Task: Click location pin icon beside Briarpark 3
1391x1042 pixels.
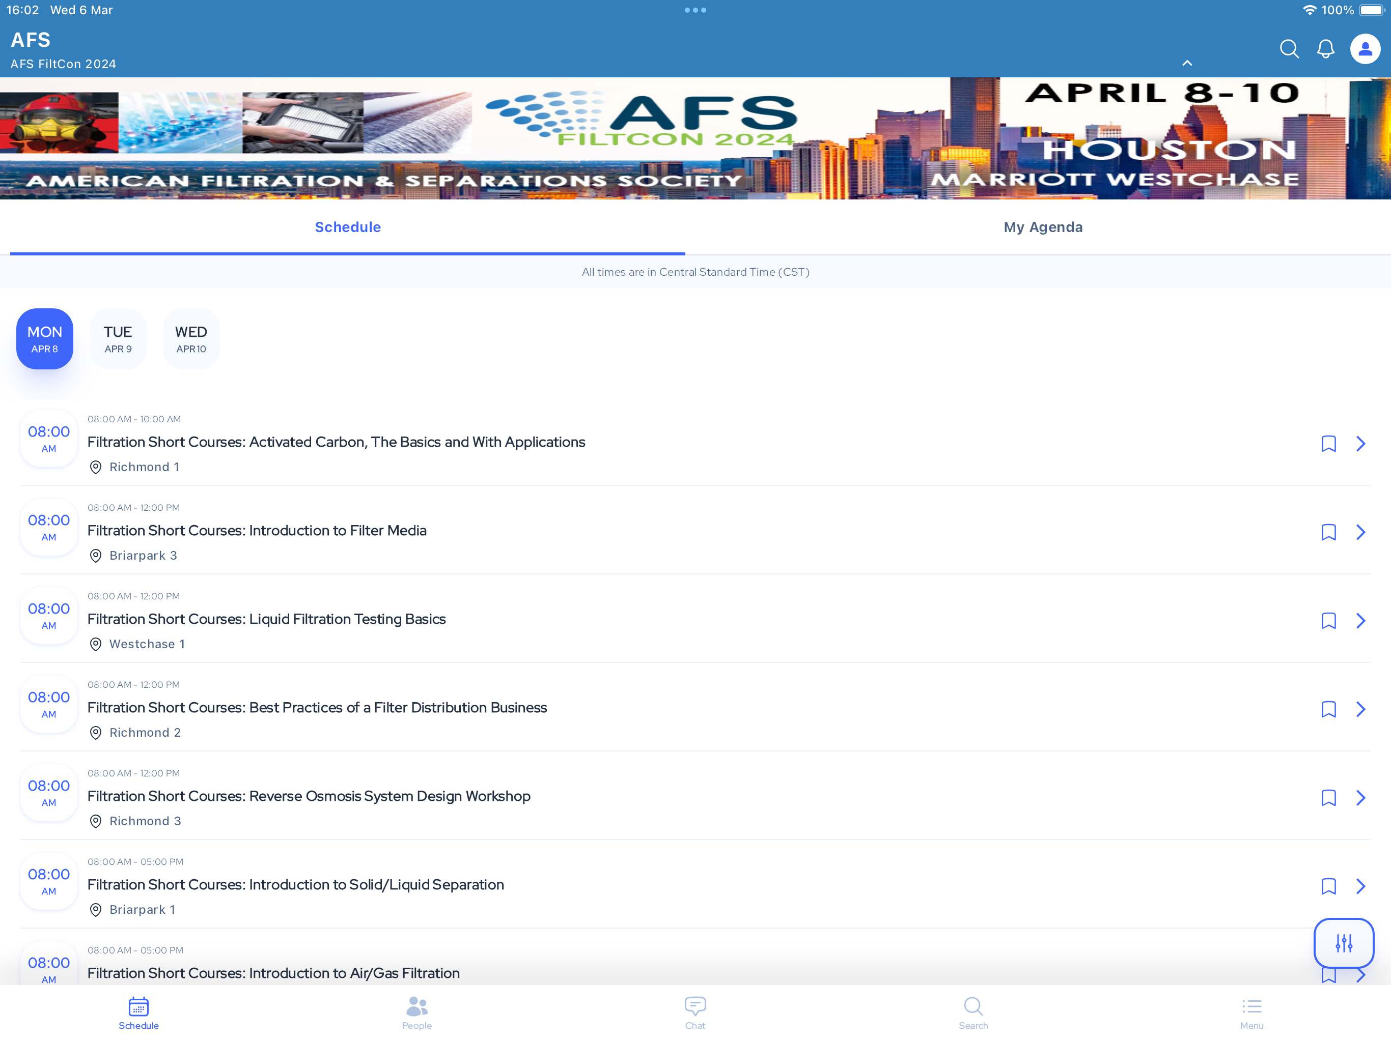Action: tap(96, 556)
